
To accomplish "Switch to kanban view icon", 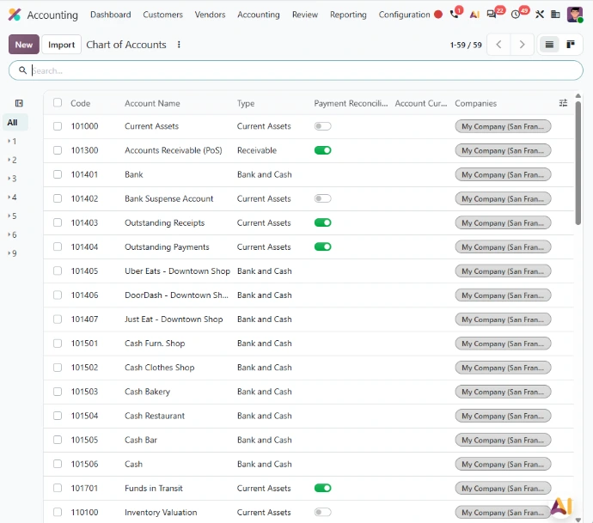I will coord(571,45).
